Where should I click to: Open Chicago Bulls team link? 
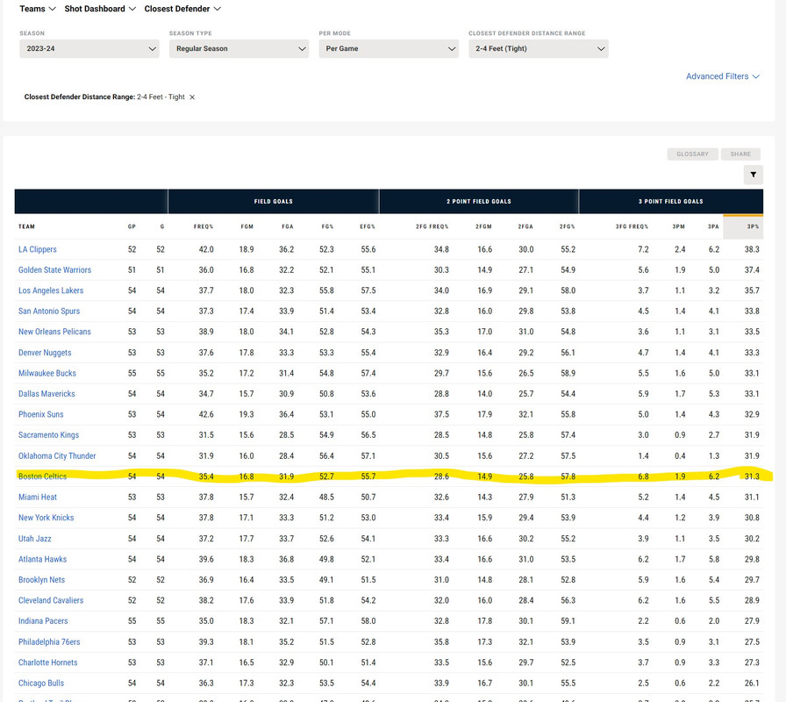[x=41, y=683]
